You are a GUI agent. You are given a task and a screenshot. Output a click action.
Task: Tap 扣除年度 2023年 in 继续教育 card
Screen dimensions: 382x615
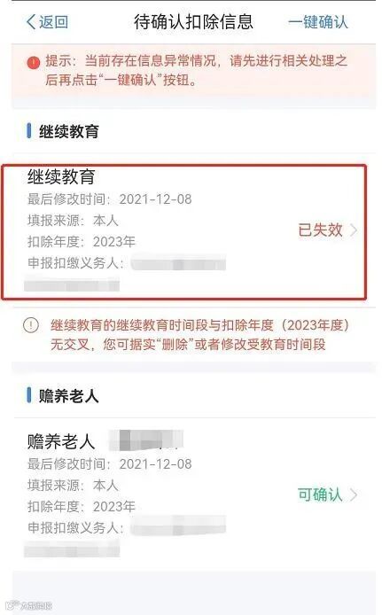[x=82, y=242]
